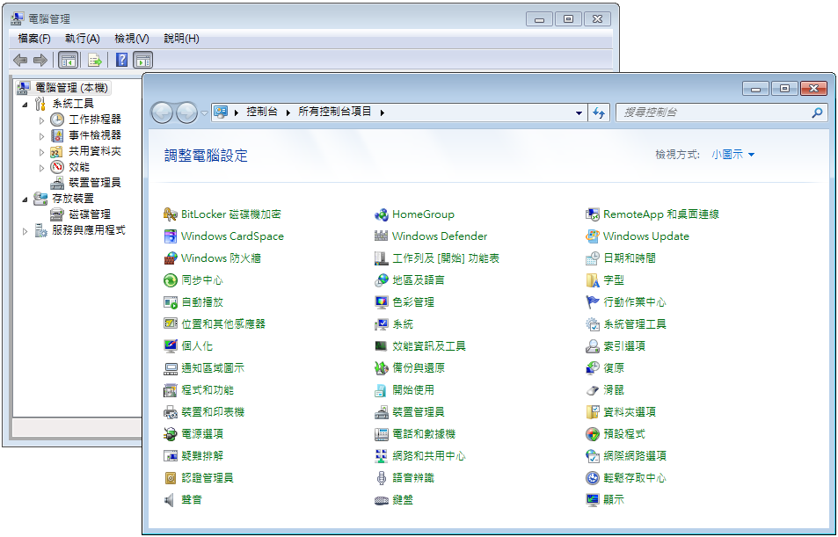Open the 檢視(V) menu
Viewport: 838px width, 537px height.
(x=132, y=39)
